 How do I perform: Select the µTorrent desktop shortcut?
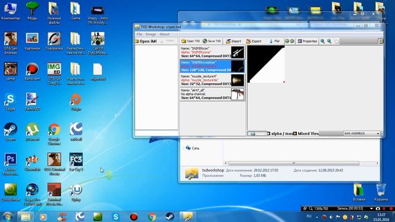coord(32,132)
